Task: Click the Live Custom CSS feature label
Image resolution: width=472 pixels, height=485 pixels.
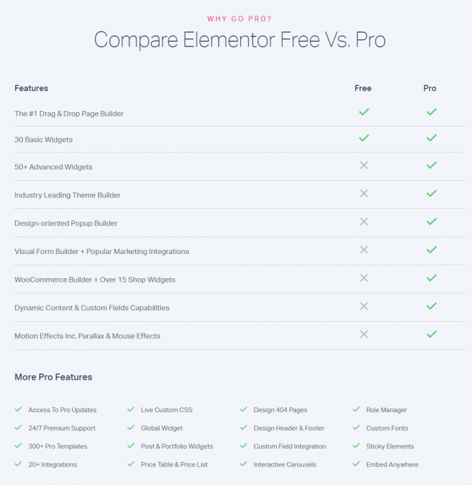Action: (167, 410)
